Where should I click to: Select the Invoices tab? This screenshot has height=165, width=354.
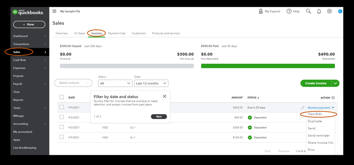coord(96,33)
